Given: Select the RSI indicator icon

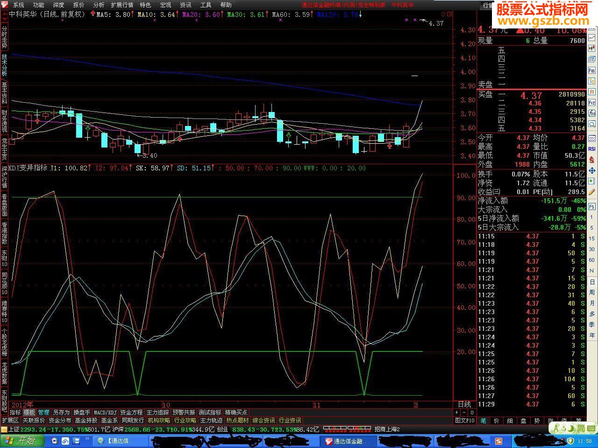Looking at the screenshot, I should [592, 149].
